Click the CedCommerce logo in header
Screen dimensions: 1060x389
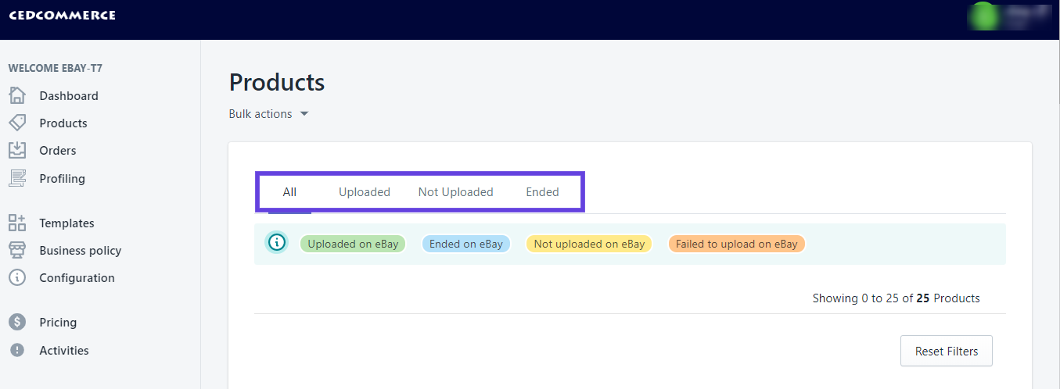(62, 16)
